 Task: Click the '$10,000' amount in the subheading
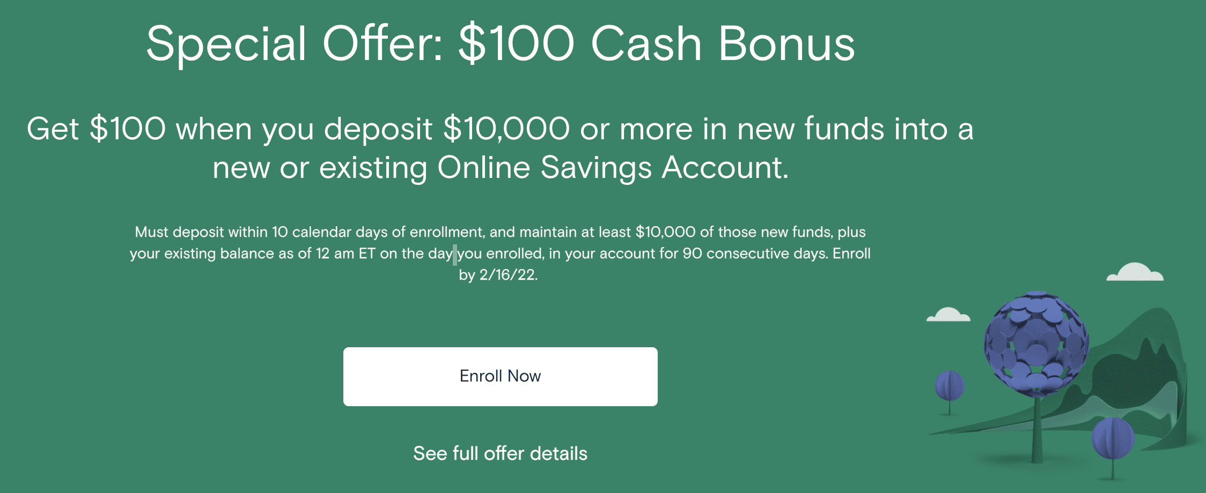(506, 129)
